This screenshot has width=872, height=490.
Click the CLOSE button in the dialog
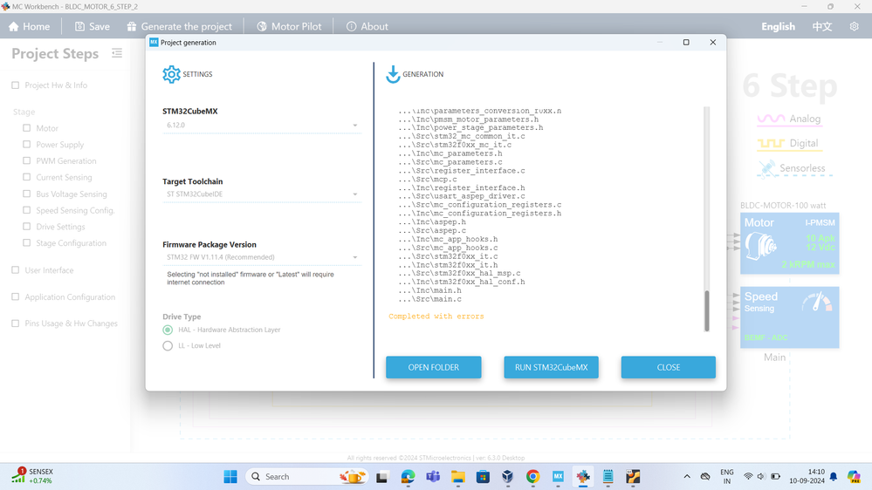[x=669, y=367]
